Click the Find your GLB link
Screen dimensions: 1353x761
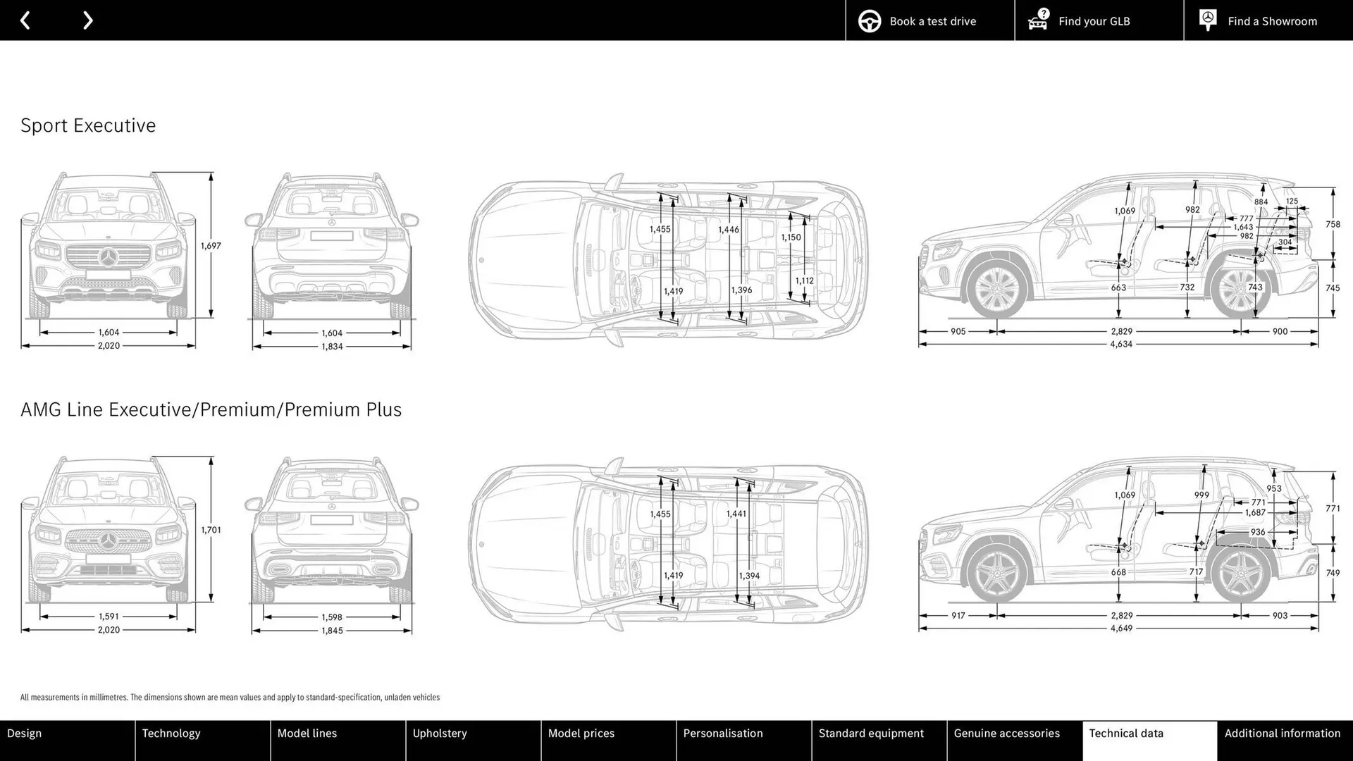point(1094,20)
